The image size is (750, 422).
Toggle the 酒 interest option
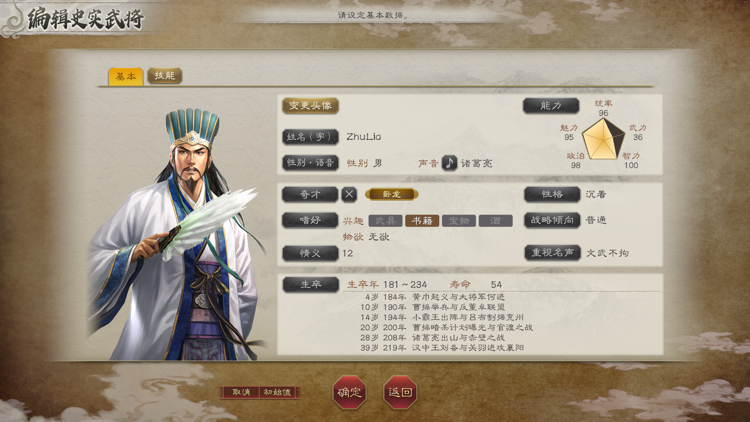pos(496,221)
